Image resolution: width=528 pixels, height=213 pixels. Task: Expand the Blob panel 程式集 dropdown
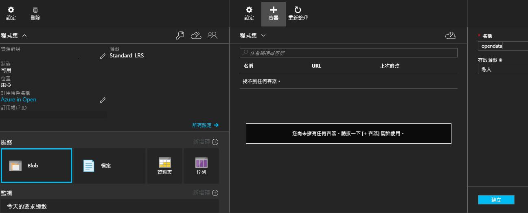(x=263, y=35)
